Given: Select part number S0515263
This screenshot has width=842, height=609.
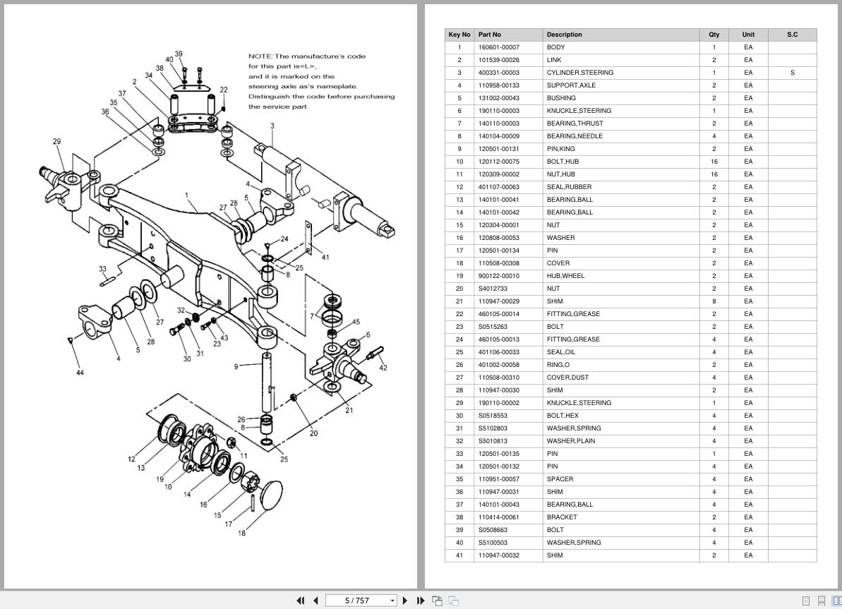Looking at the screenshot, I should click(x=493, y=327).
